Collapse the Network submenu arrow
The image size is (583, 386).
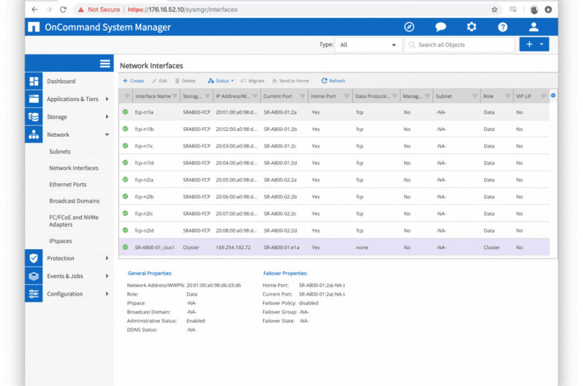[x=107, y=135]
